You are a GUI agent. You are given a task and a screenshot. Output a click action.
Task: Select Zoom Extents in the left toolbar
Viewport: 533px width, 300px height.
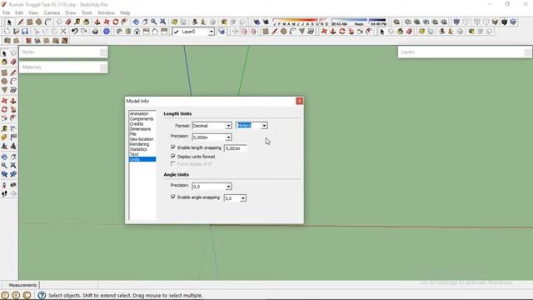tap(13, 166)
